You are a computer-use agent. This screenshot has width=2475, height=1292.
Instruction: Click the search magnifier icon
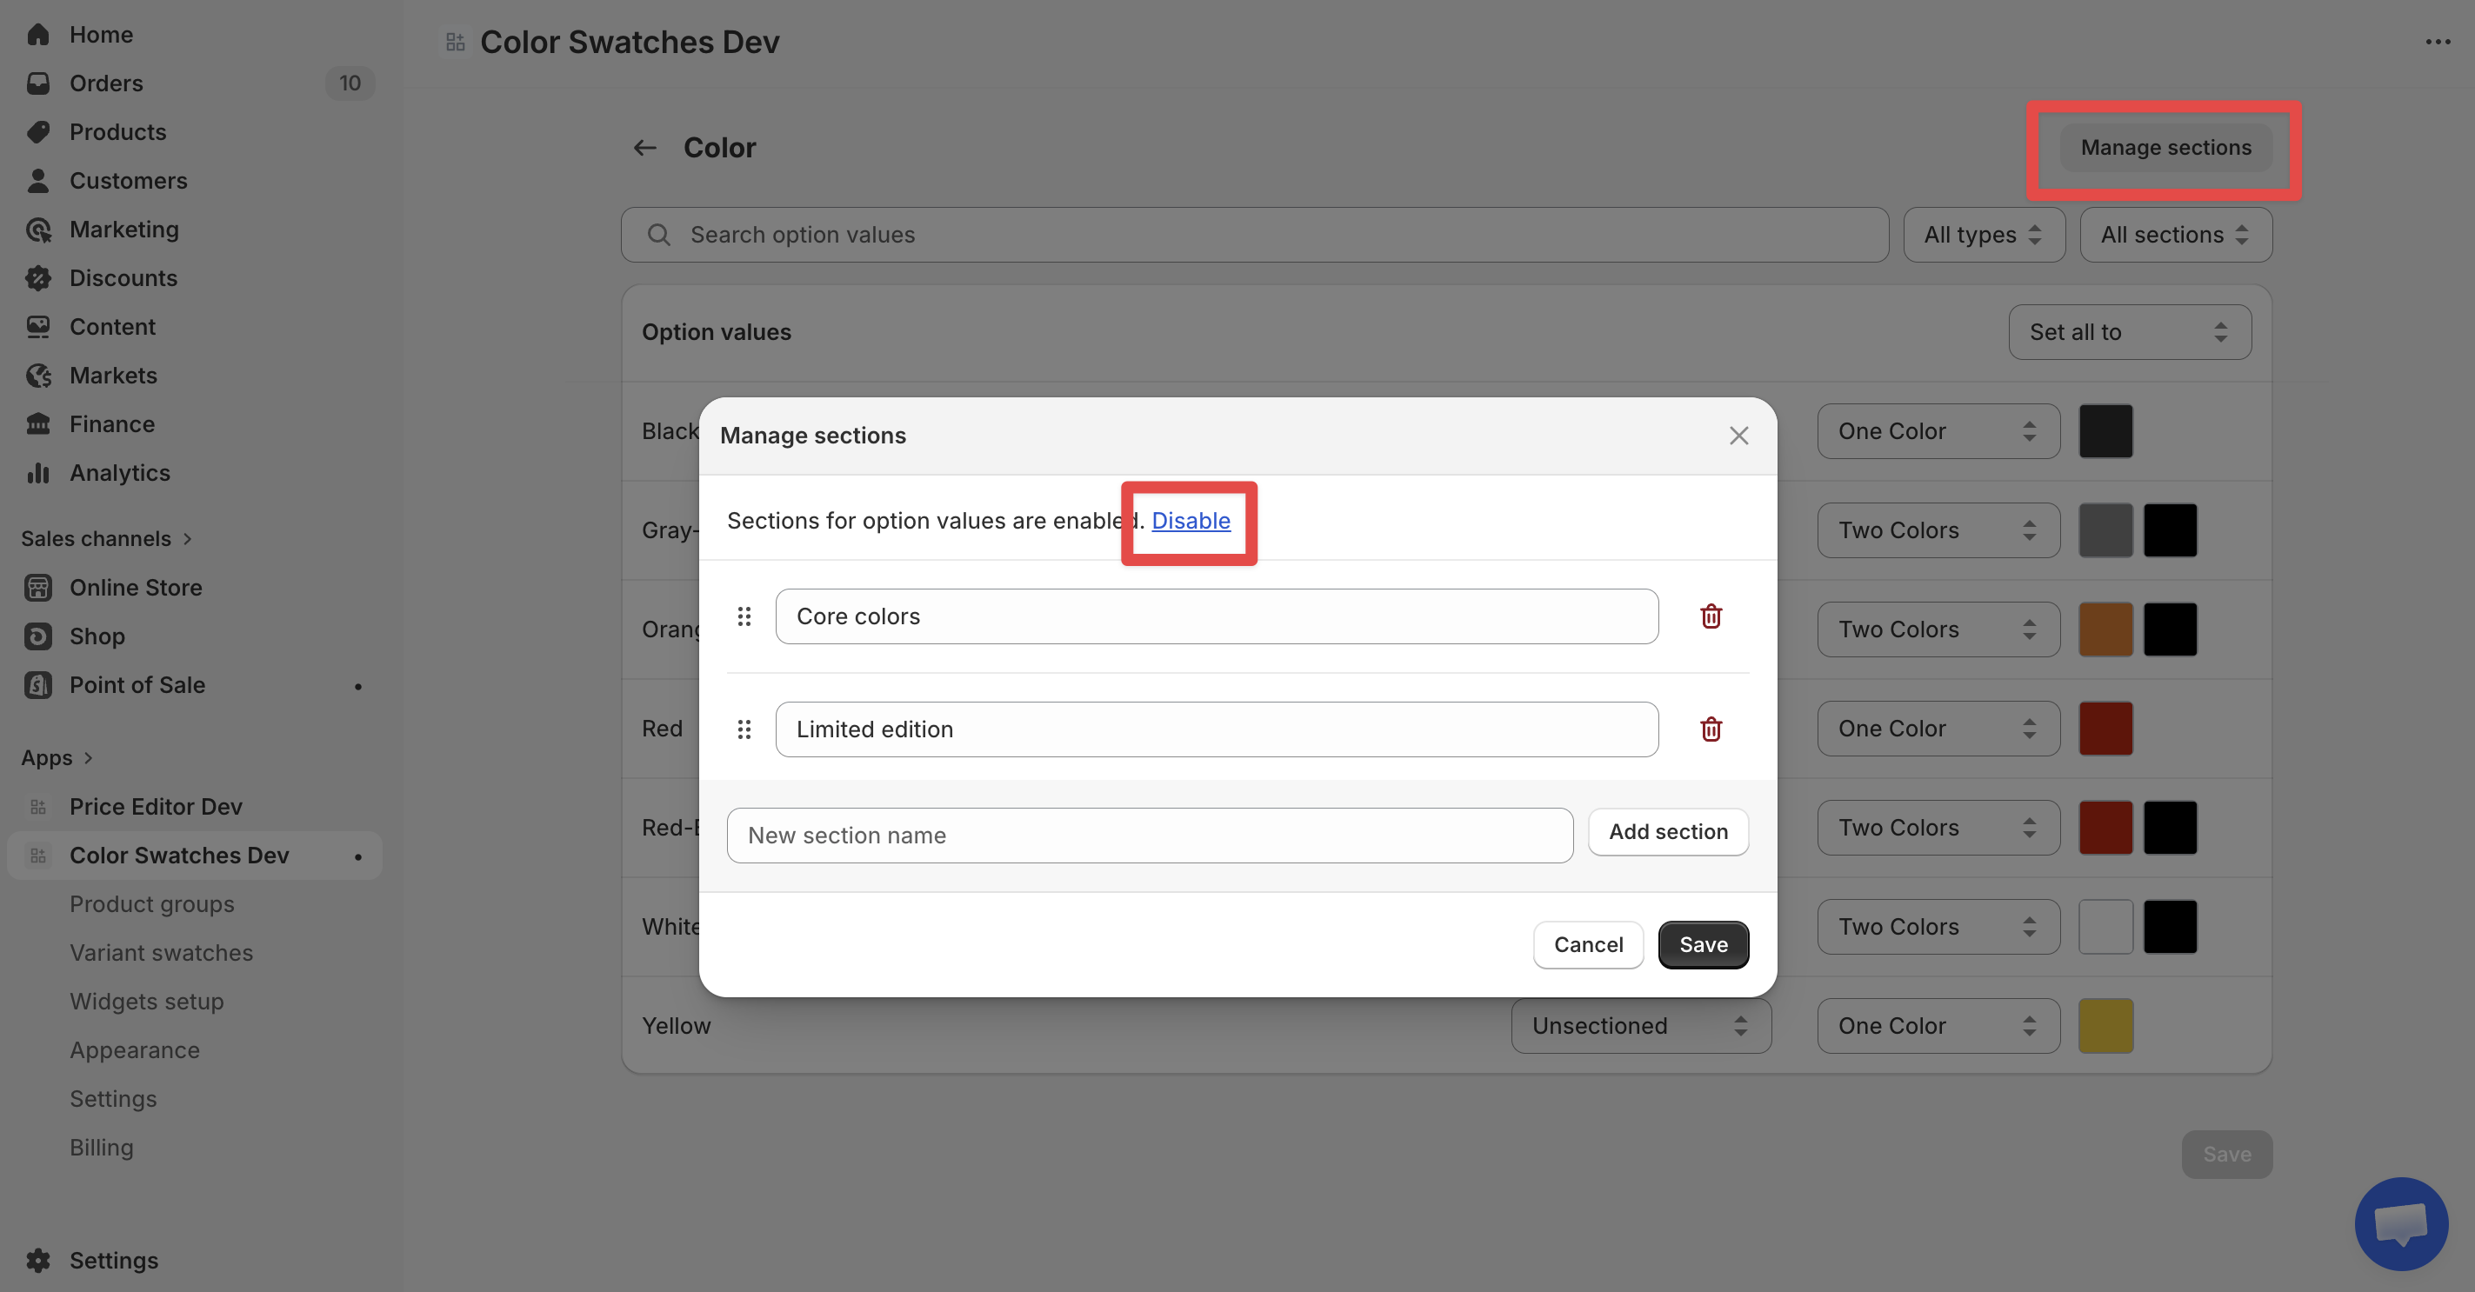(x=658, y=236)
